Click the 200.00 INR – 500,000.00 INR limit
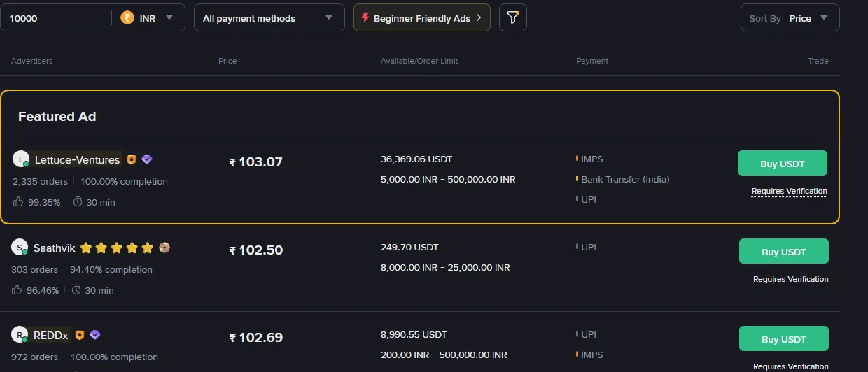868x372 pixels. 444,355
